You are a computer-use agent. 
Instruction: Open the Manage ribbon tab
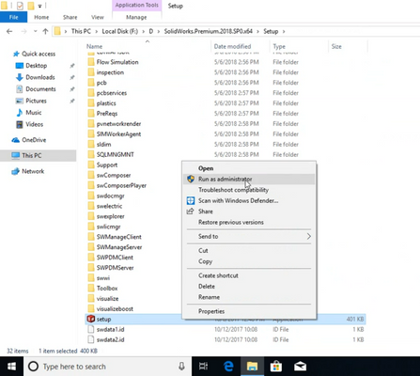[136, 17]
